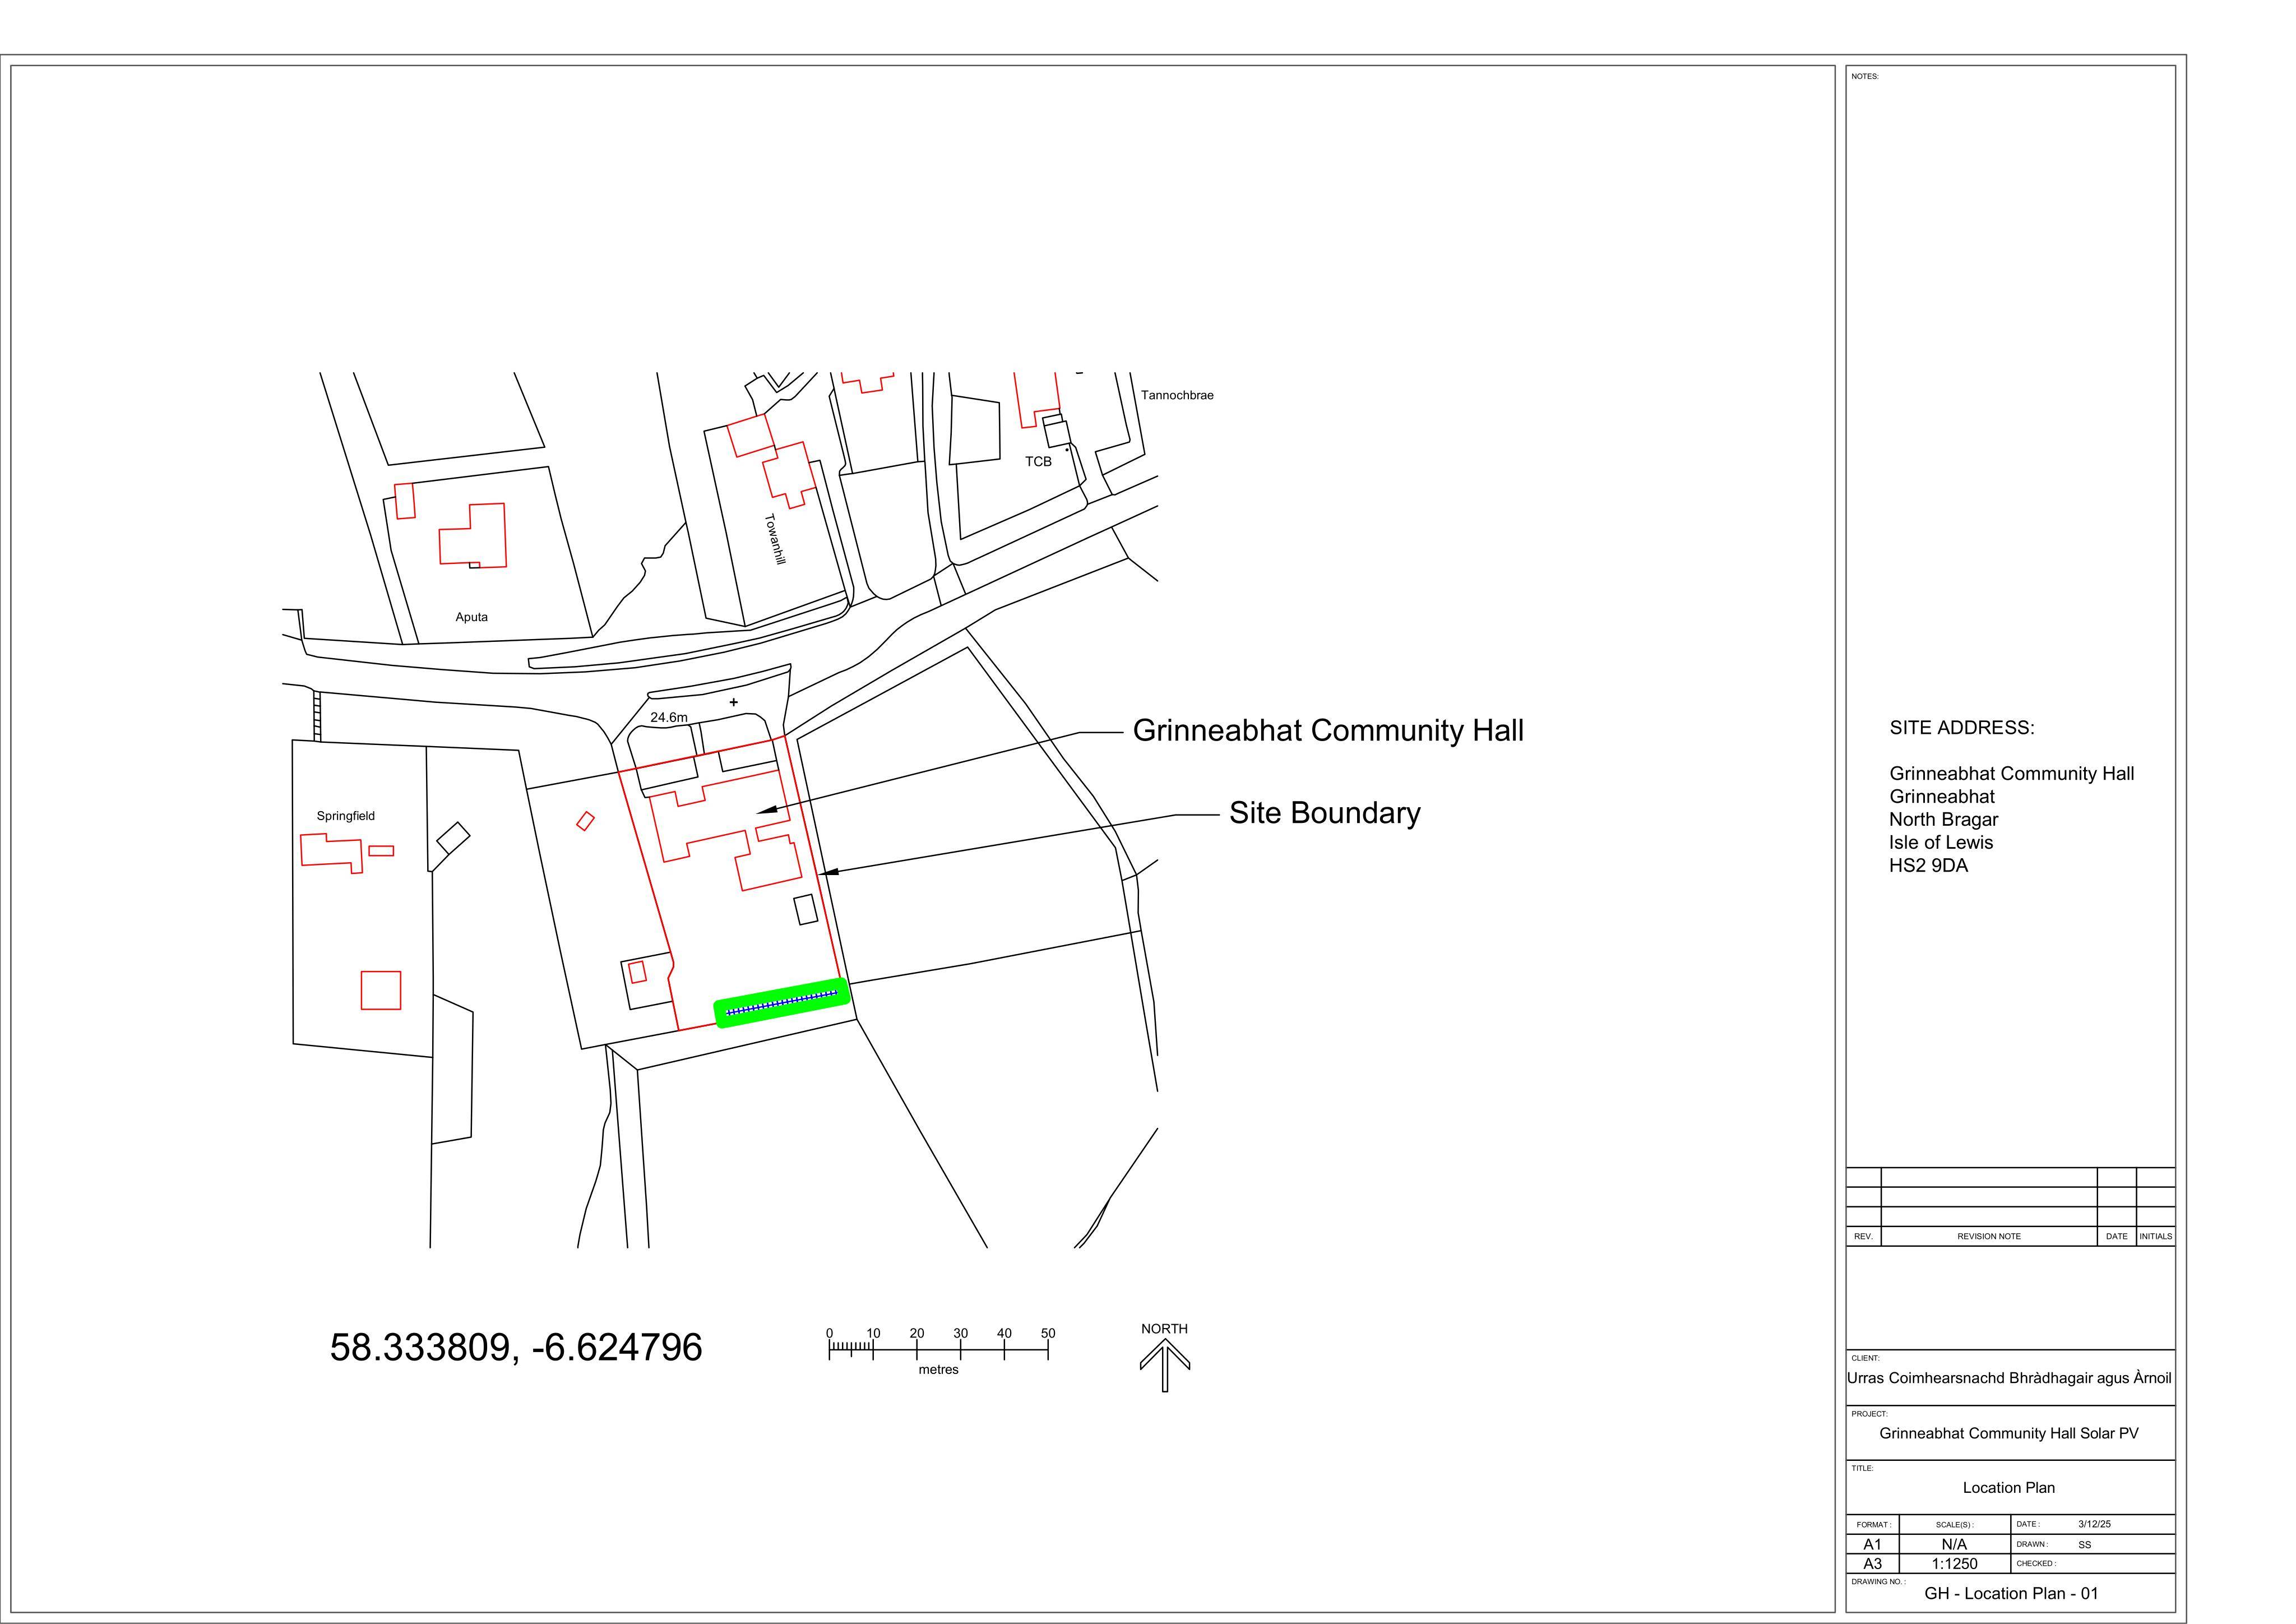The height and width of the screenshot is (1624, 2296).
Task: Click the 'REVISION NOTE' column header
Action: click(1989, 1237)
